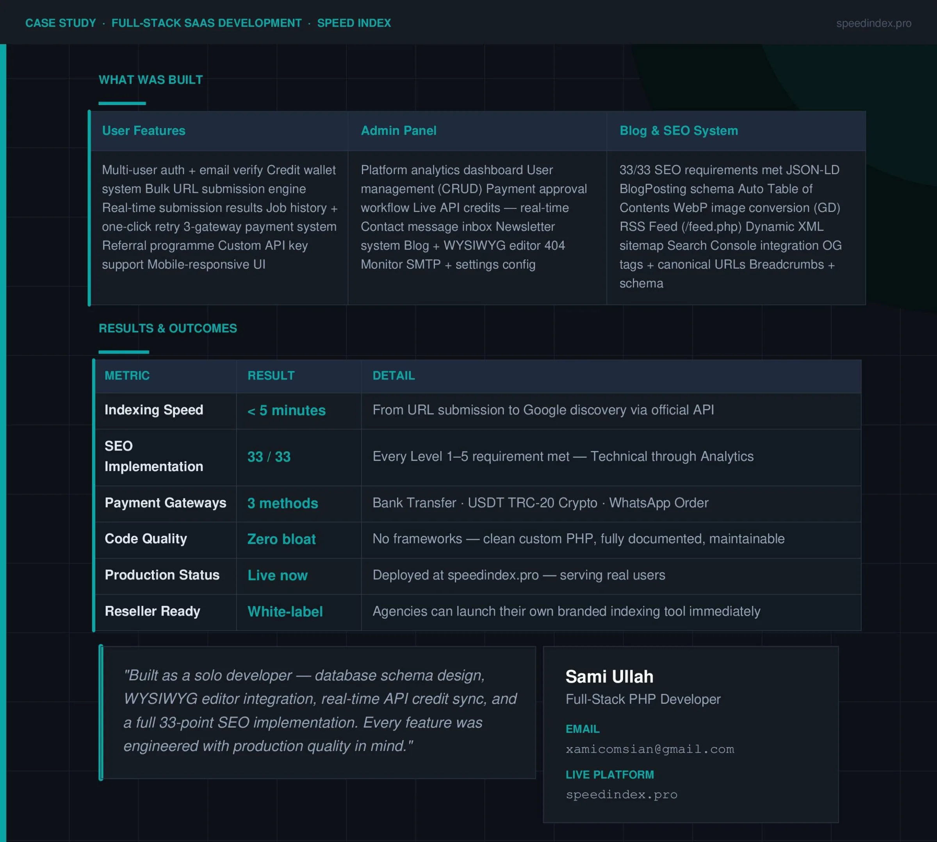The width and height of the screenshot is (937, 842).
Task: Select the "User Features" card header
Action: click(143, 131)
